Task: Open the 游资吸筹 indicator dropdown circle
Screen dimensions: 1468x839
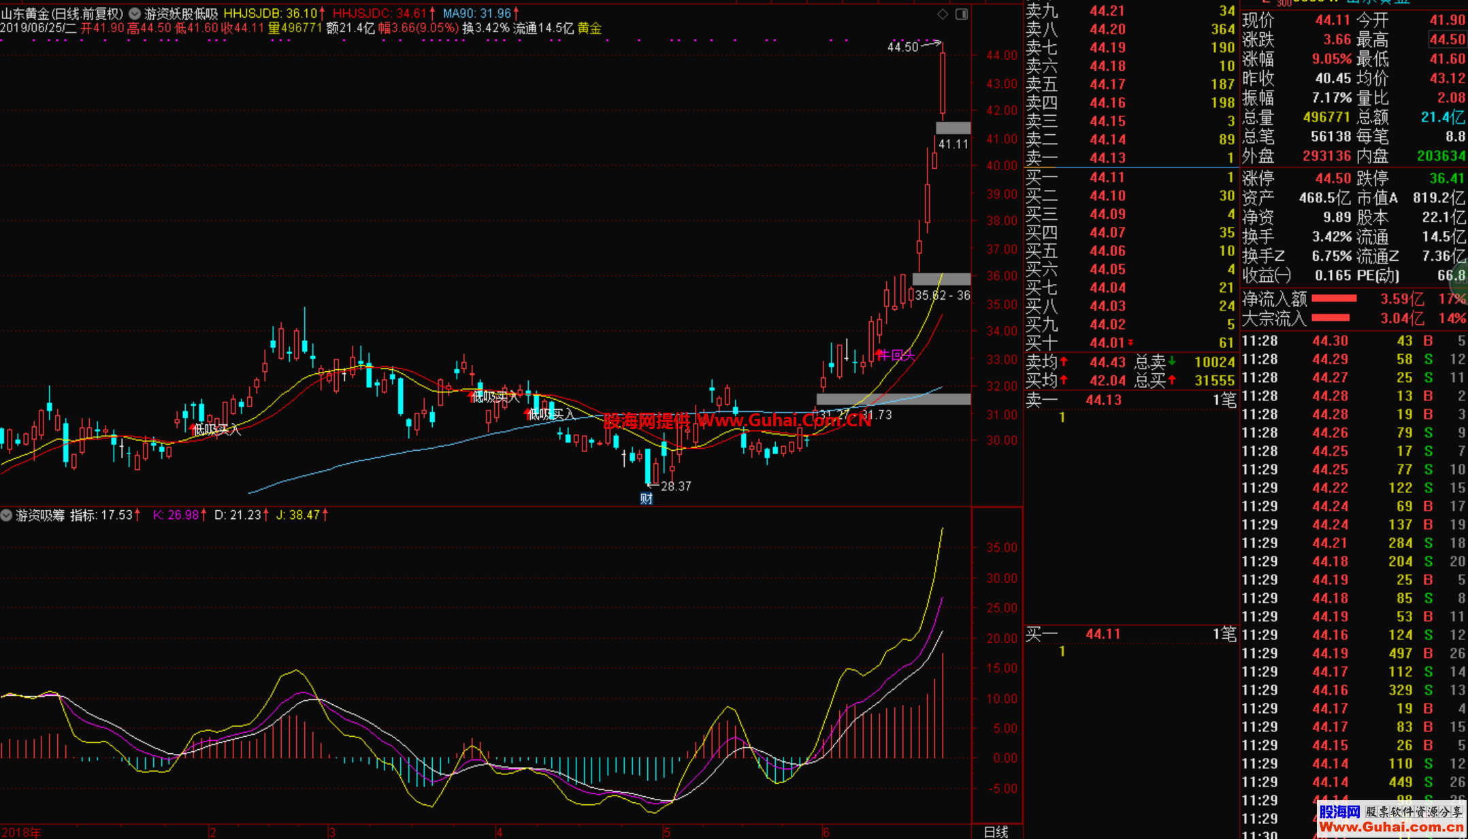Action: 6,516
